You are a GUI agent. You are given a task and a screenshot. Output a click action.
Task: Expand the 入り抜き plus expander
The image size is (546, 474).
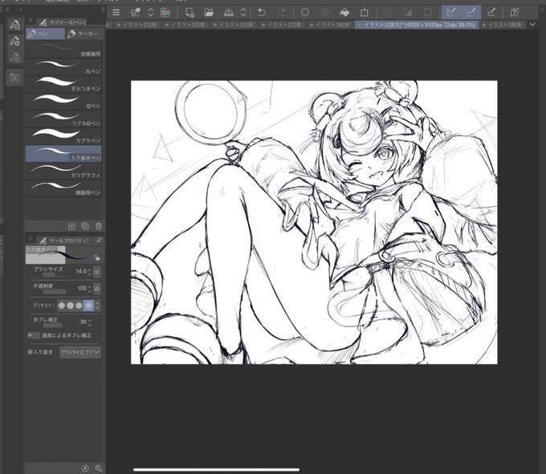30,352
